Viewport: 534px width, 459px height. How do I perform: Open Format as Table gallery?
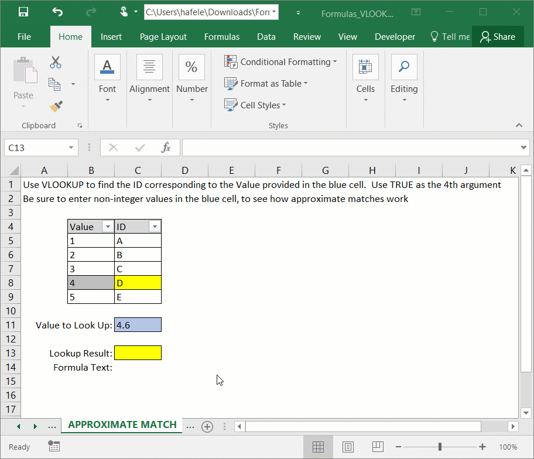click(x=266, y=83)
